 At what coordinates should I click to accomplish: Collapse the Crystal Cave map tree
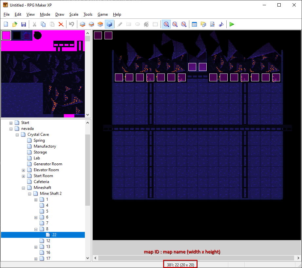(17, 134)
